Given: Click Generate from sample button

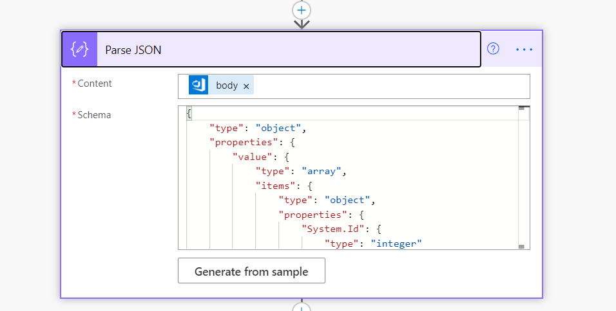Looking at the screenshot, I should pos(251,271).
